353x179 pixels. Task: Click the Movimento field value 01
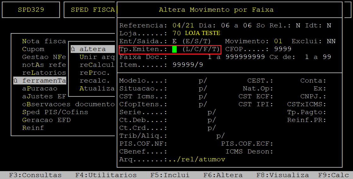[278, 41]
